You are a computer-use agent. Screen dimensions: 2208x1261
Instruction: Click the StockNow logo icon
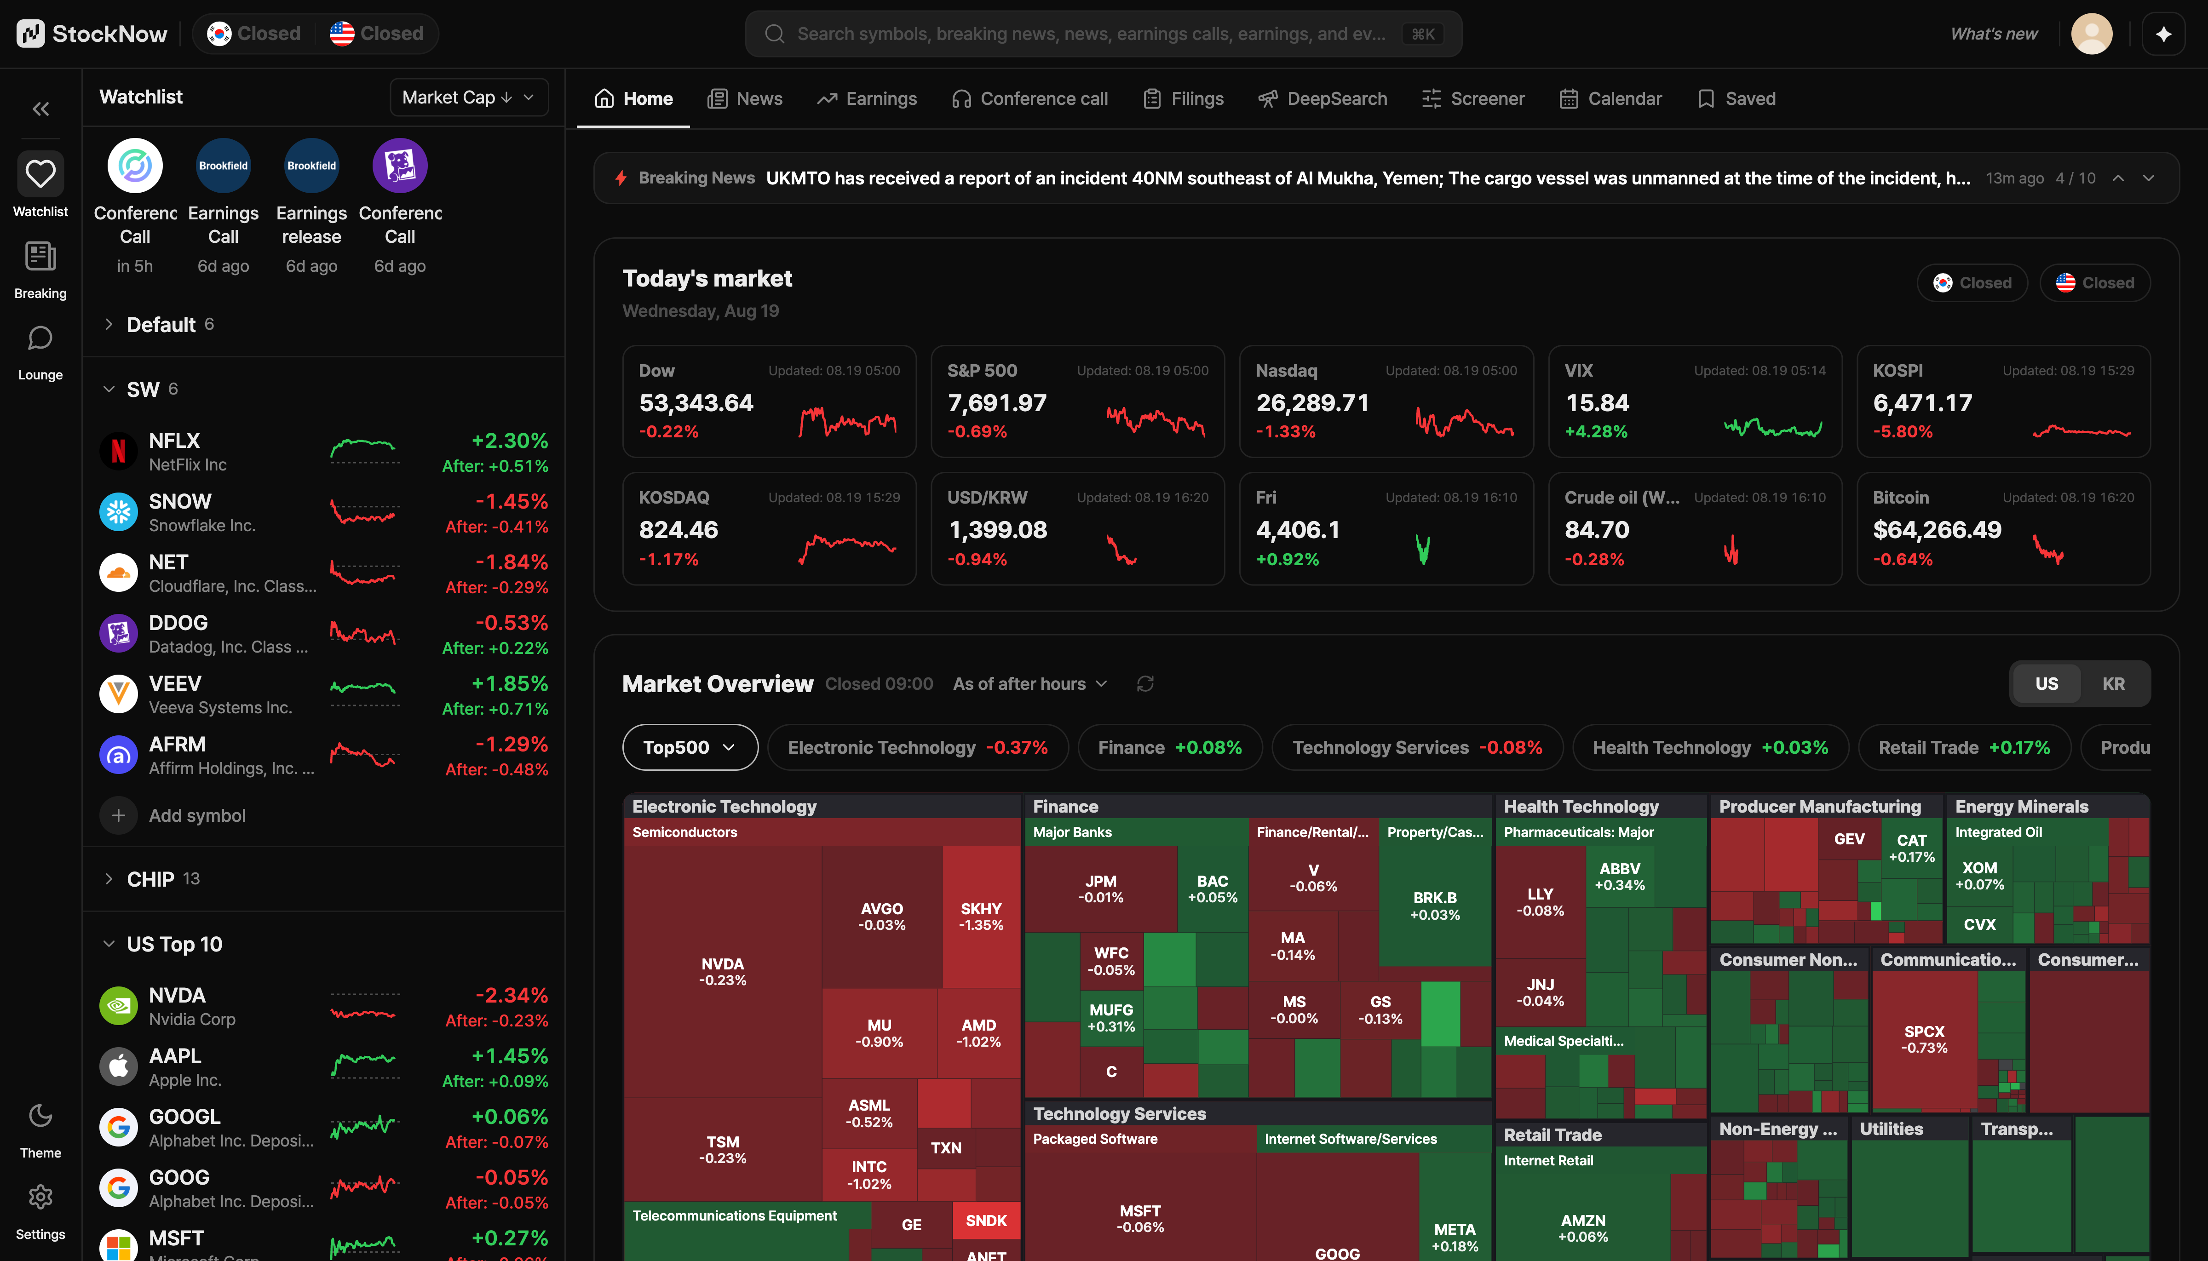[x=30, y=34]
